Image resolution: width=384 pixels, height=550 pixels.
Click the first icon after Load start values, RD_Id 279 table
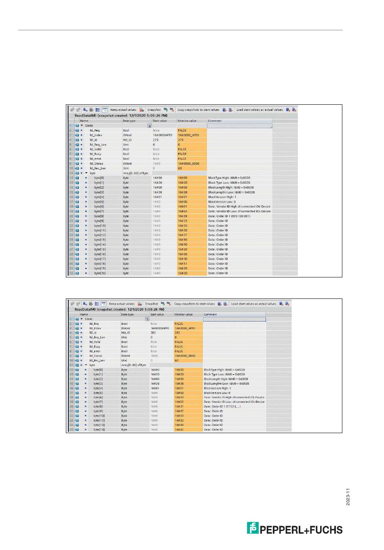[x=288, y=110]
